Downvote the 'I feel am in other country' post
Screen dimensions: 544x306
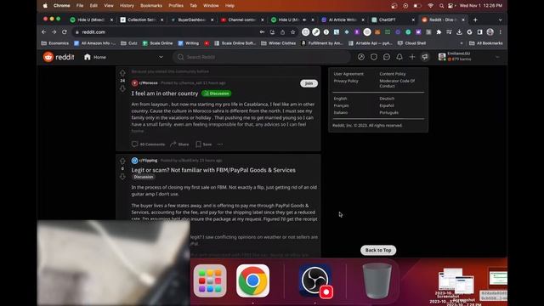(122, 88)
